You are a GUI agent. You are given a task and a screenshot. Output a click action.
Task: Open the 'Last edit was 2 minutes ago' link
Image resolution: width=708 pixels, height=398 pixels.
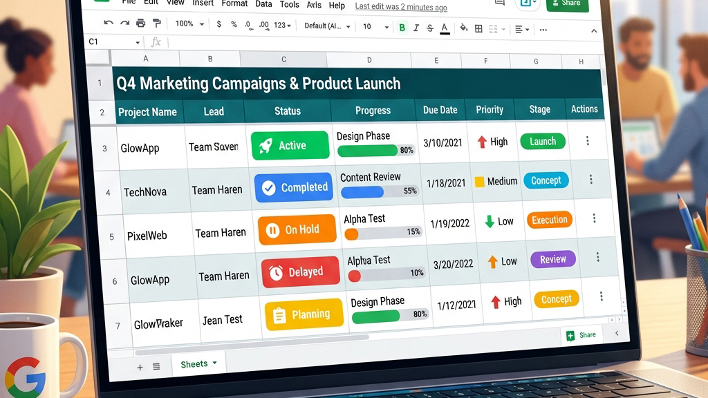pyautogui.click(x=401, y=7)
